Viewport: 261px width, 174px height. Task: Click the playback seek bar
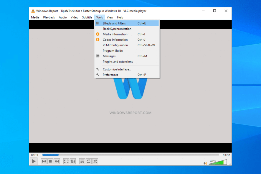click(131, 155)
